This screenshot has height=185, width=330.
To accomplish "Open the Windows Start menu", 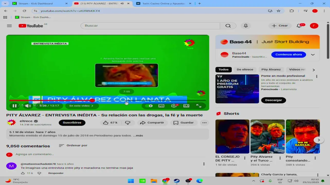I will point(131,181).
